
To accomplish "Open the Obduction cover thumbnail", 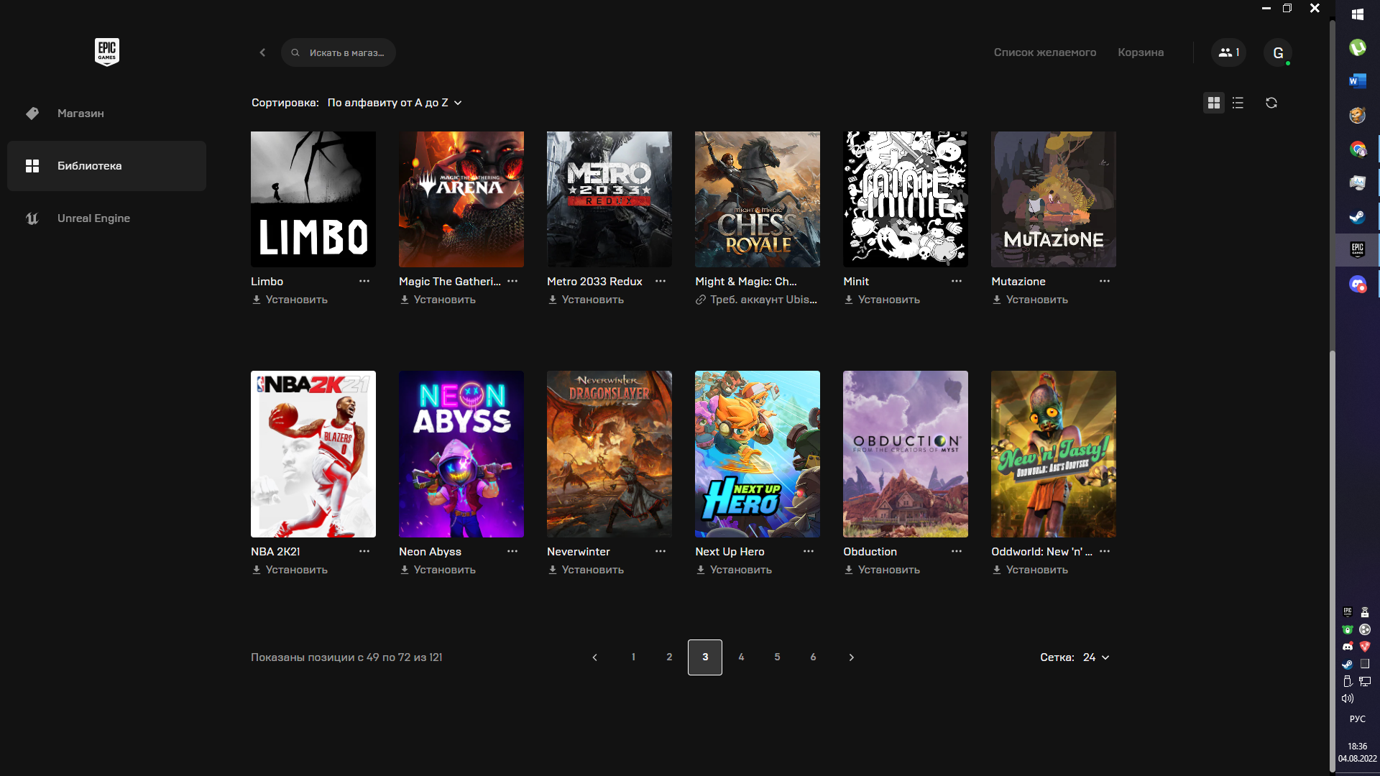I will pos(906,454).
